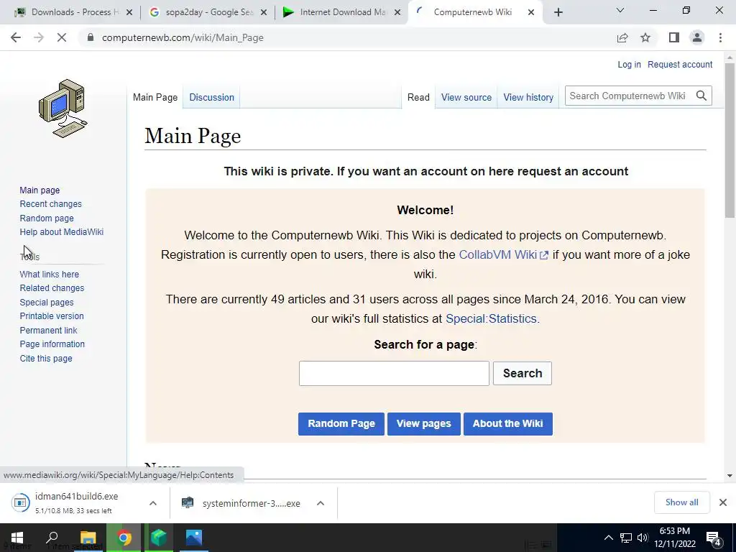The width and height of the screenshot is (736, 552).
Task: Go back using the browser back arrow
Action: (16, 37)
